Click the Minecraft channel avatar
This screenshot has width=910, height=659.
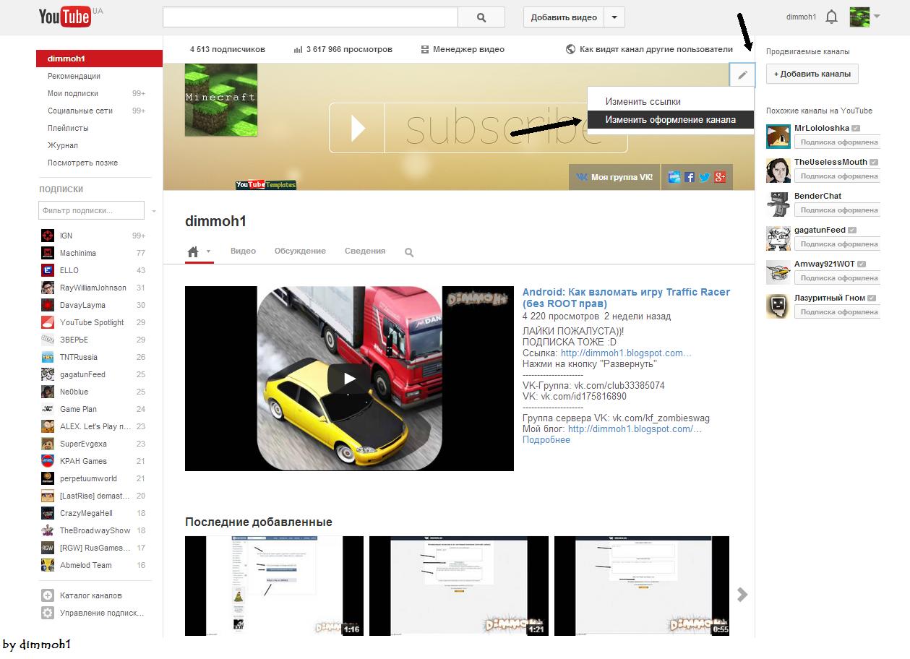click(x=221, y=100)
